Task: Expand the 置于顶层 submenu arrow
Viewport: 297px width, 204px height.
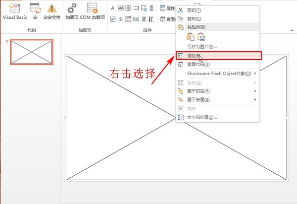Action: [x=255, y=91]
